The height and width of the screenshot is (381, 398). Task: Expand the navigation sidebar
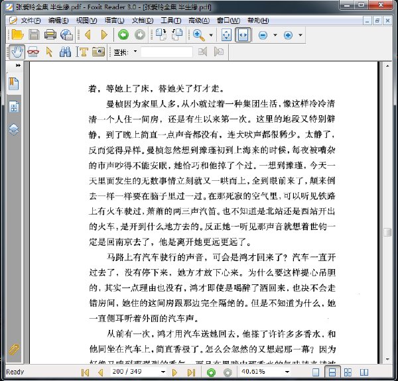pos(18,66)
